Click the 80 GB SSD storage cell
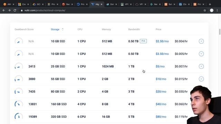 [58, 92]
